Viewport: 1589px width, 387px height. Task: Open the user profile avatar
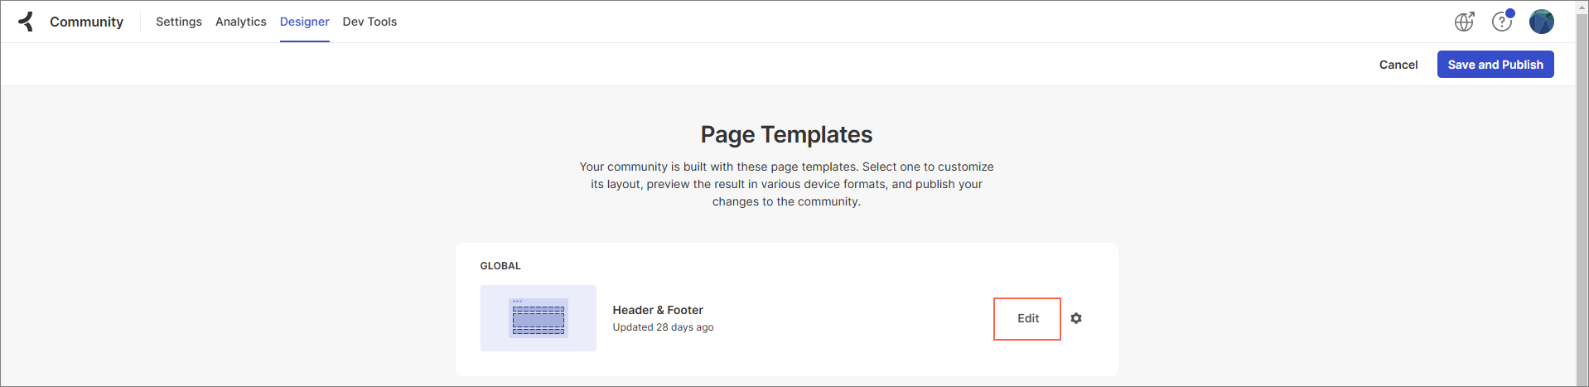(1541, 22)
